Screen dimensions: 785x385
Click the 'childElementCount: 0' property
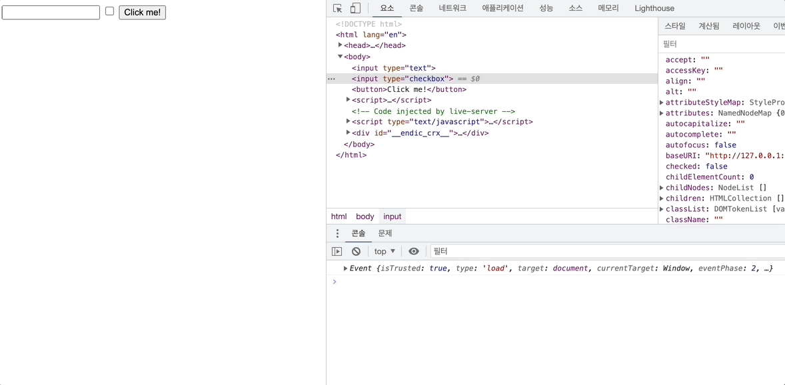click(x=710, y=177)
